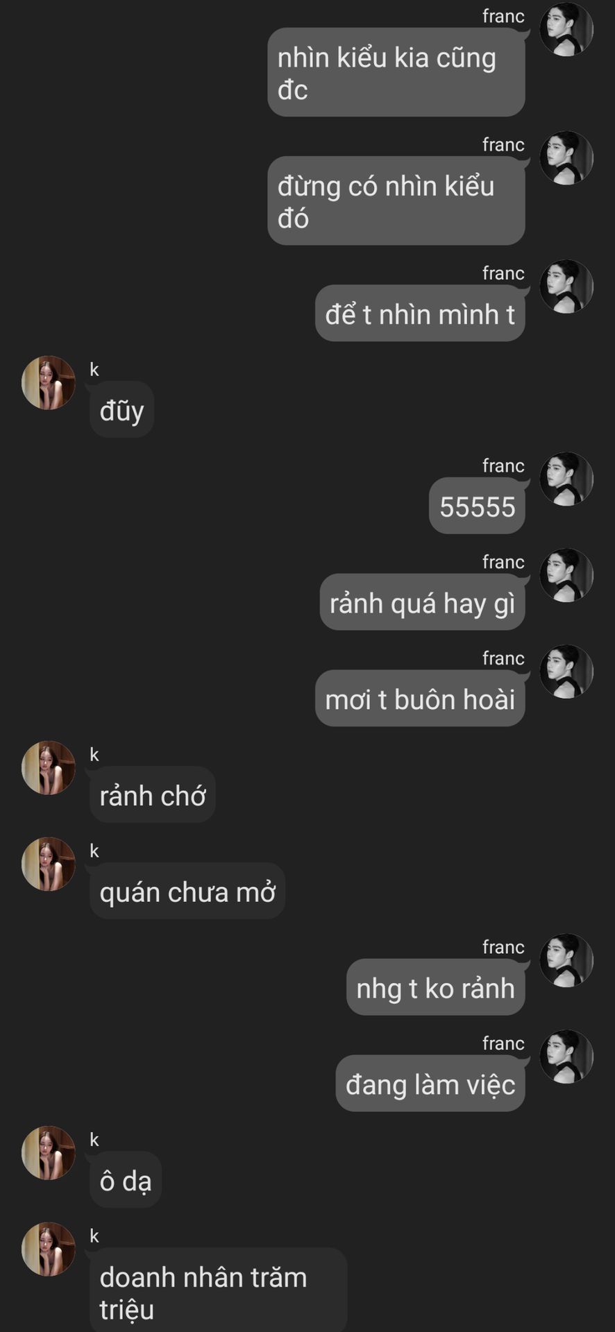Click franc's username above 'nhg t ko rảnh'

[x=503, y=947]
